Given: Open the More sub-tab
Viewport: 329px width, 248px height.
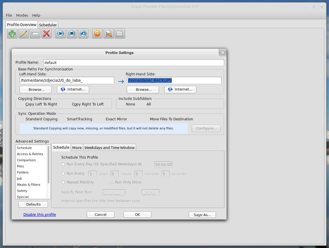Looking at the screenshot, I should pyautogui.click(x=77, y=148).
